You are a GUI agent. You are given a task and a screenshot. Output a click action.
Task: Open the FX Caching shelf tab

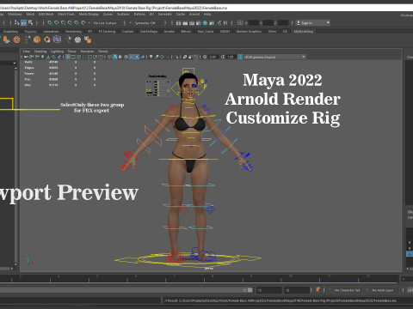(107, 31)
